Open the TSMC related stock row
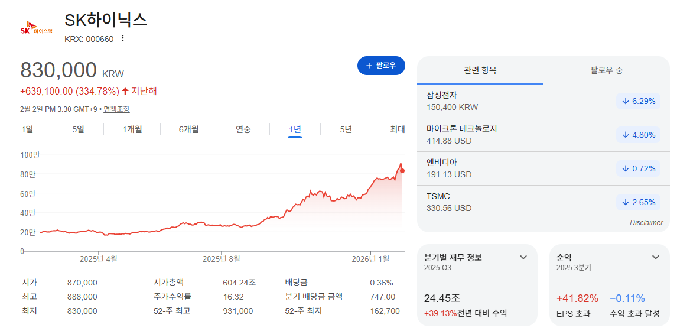677x331 pixels. (x=543, y=202)
